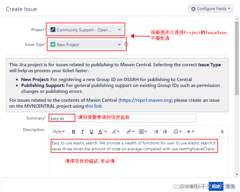Follow the 'this link' MVNCENTRAL hyperlink
240x192 pixels.
[x=93, y=106]
